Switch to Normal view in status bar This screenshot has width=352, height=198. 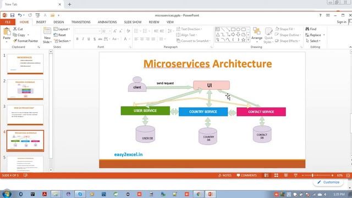point(266,175)
